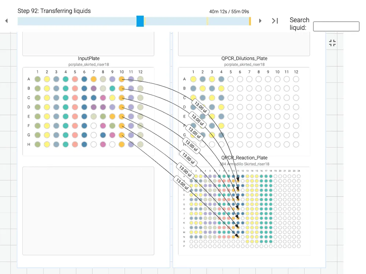Screen dimensions: 366x274
Task: Click the QPCR_Reaction_Plate title label
Action: 244,158
